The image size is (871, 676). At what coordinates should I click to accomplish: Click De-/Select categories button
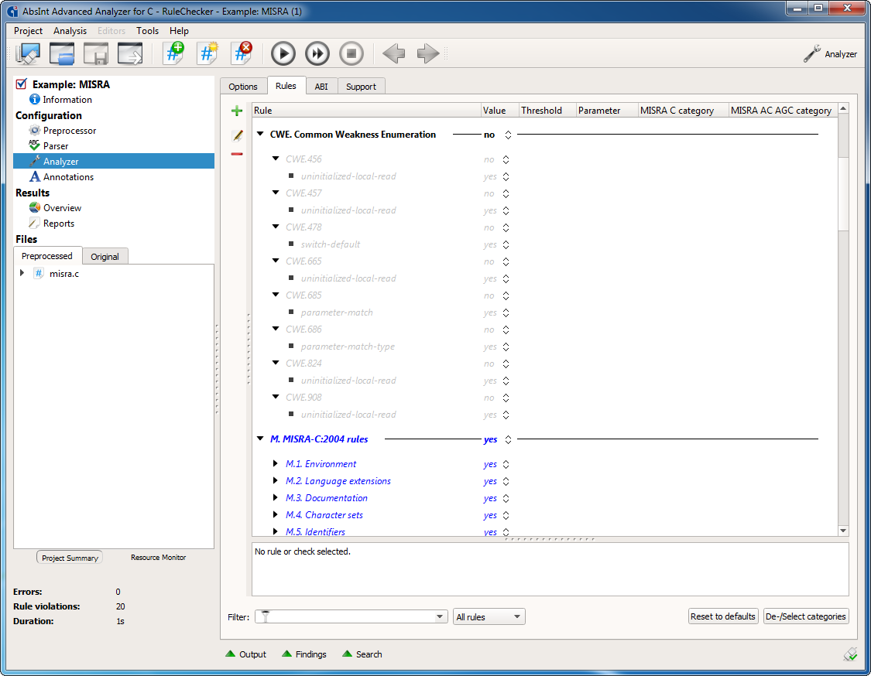click(805, 616)
